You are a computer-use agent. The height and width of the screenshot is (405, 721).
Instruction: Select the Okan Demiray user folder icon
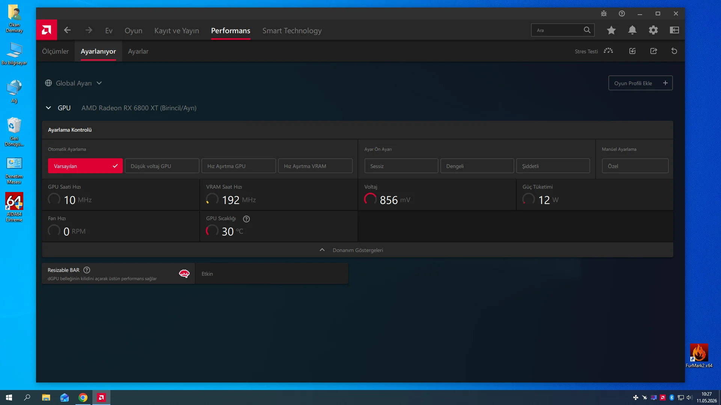click(x=14, y=19)
